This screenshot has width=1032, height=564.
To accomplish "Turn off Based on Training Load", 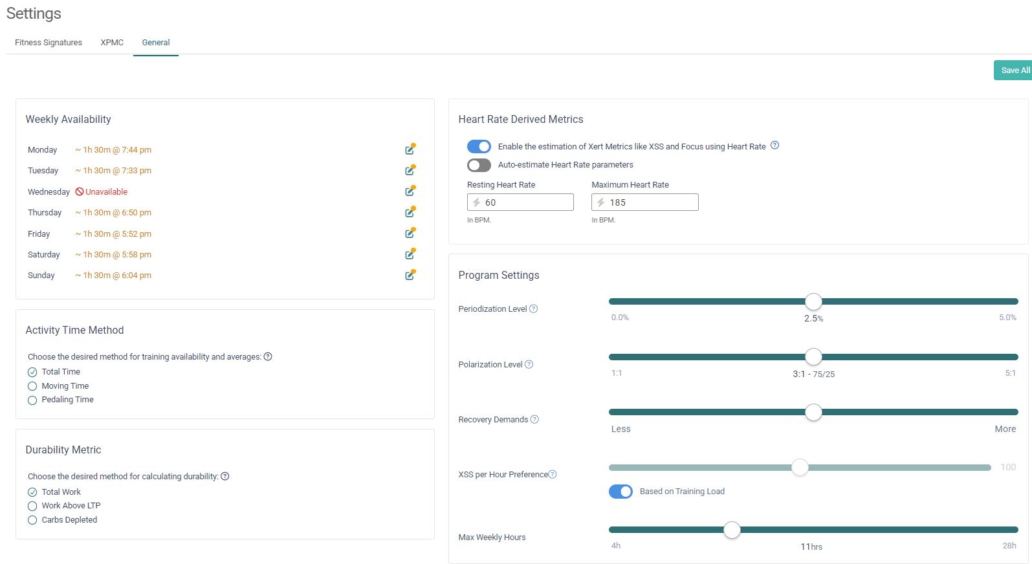I will click(620, 492).
